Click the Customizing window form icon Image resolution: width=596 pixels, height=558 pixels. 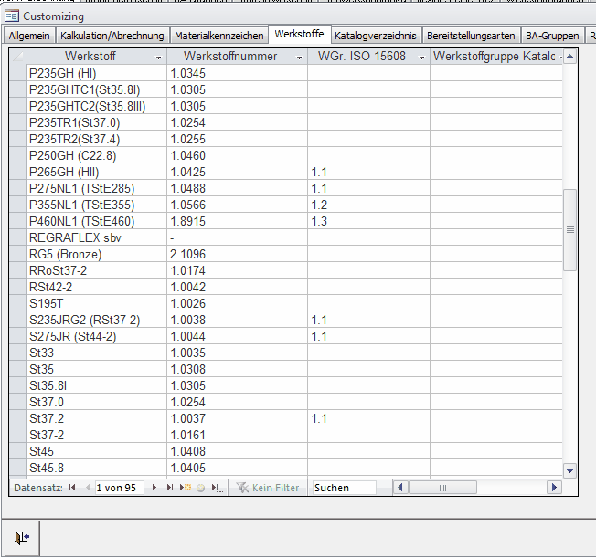[12, 16]
